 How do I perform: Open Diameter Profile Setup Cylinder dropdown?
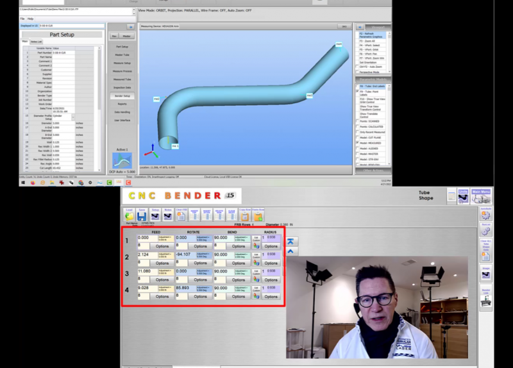(x=73, y=117)
